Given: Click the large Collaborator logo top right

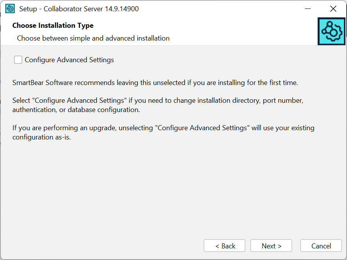Looking at the screenshot, I should (331, 31).
